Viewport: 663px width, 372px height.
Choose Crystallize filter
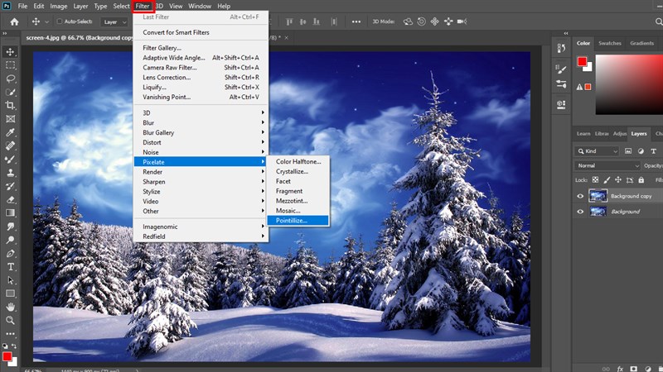tap(298, 172)
